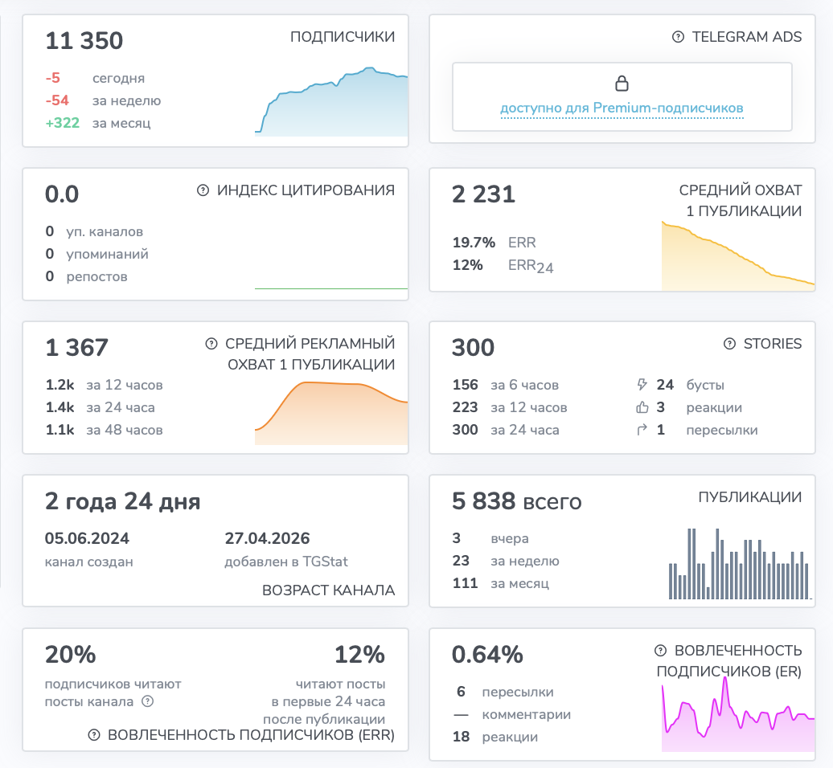Image resolution: width=833 pixels, height=768 pixels.
Task: Click the lightning boosts icon in Stories
Action: click(642, 384)
